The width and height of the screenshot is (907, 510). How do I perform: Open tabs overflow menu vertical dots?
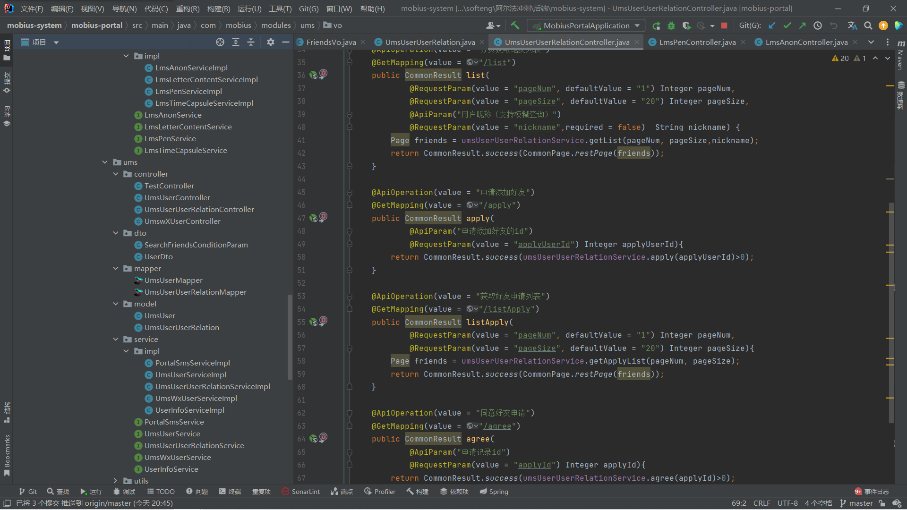pos(888,42)
